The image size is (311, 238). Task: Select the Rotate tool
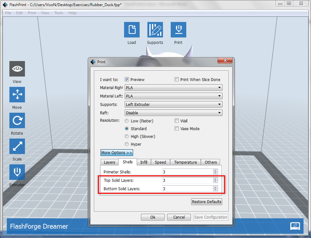[17, 120]
